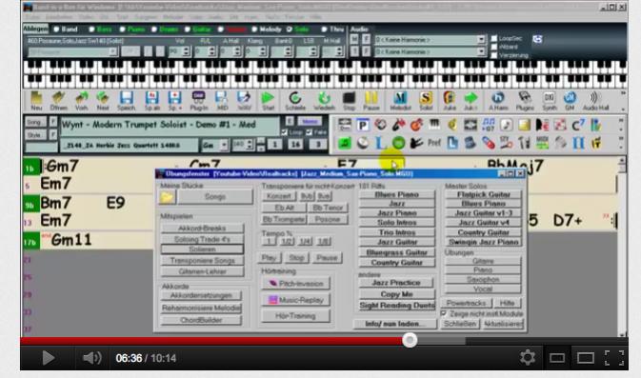The width and height of the screenshot is (641, 378).
Task: Click the YouTube video progress bar handle
Action: coord(410,340)
